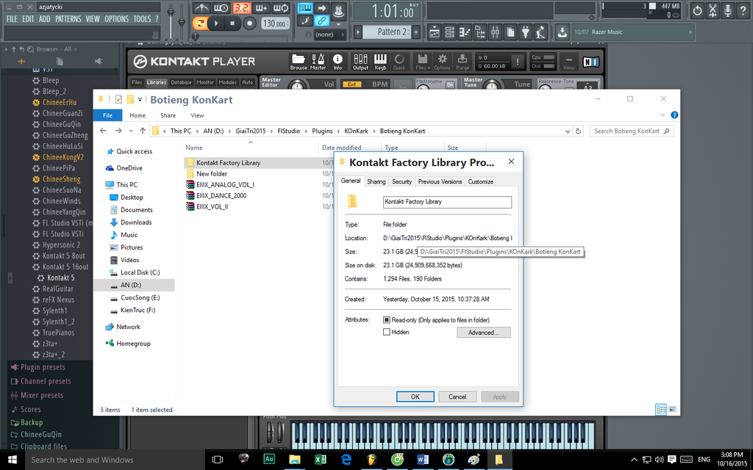The width and height of the screenshot is (753, 470).
Task: Click Advanced... attributes button
Action: 484,333
